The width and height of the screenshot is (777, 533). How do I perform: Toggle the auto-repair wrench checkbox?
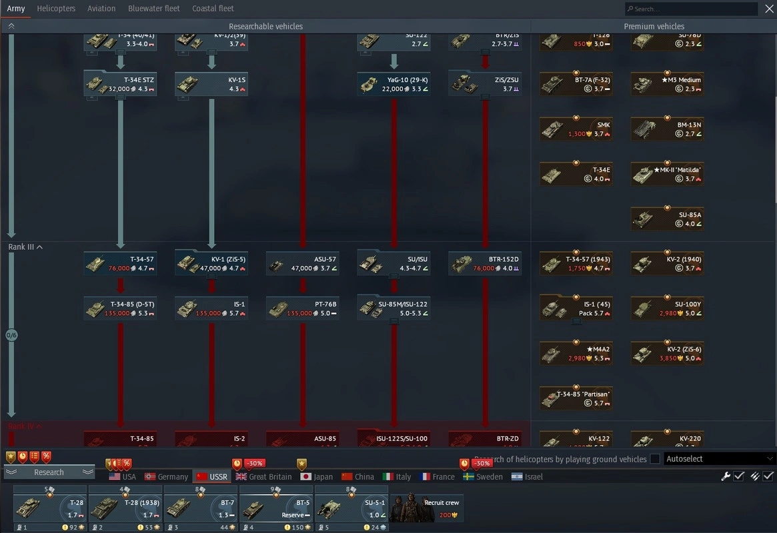tap(739, 476)
